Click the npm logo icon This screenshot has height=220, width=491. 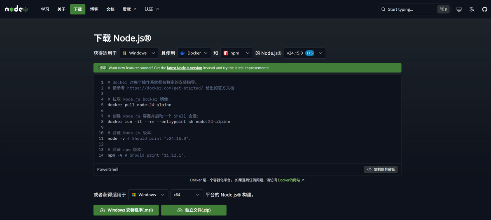pos(226,53)
